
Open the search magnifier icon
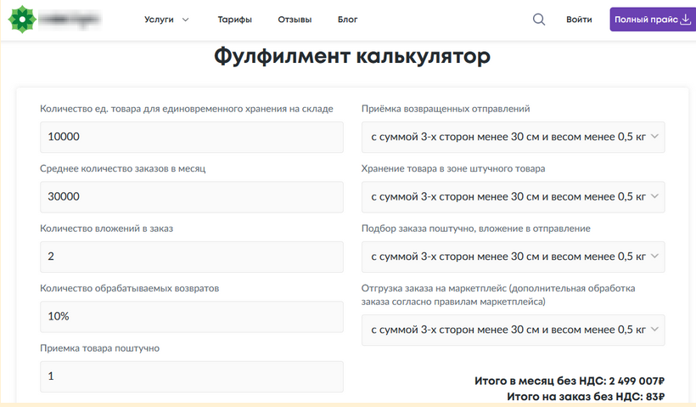(x=539, y=20)
